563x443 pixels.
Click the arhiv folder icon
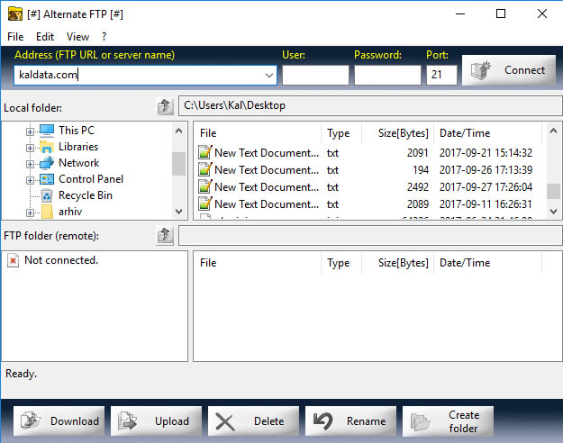click(48, 212)
